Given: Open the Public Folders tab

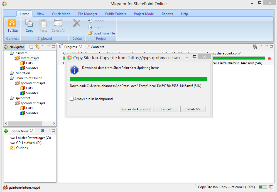Looking at the screenshot, I should click(x=116, y=14).
